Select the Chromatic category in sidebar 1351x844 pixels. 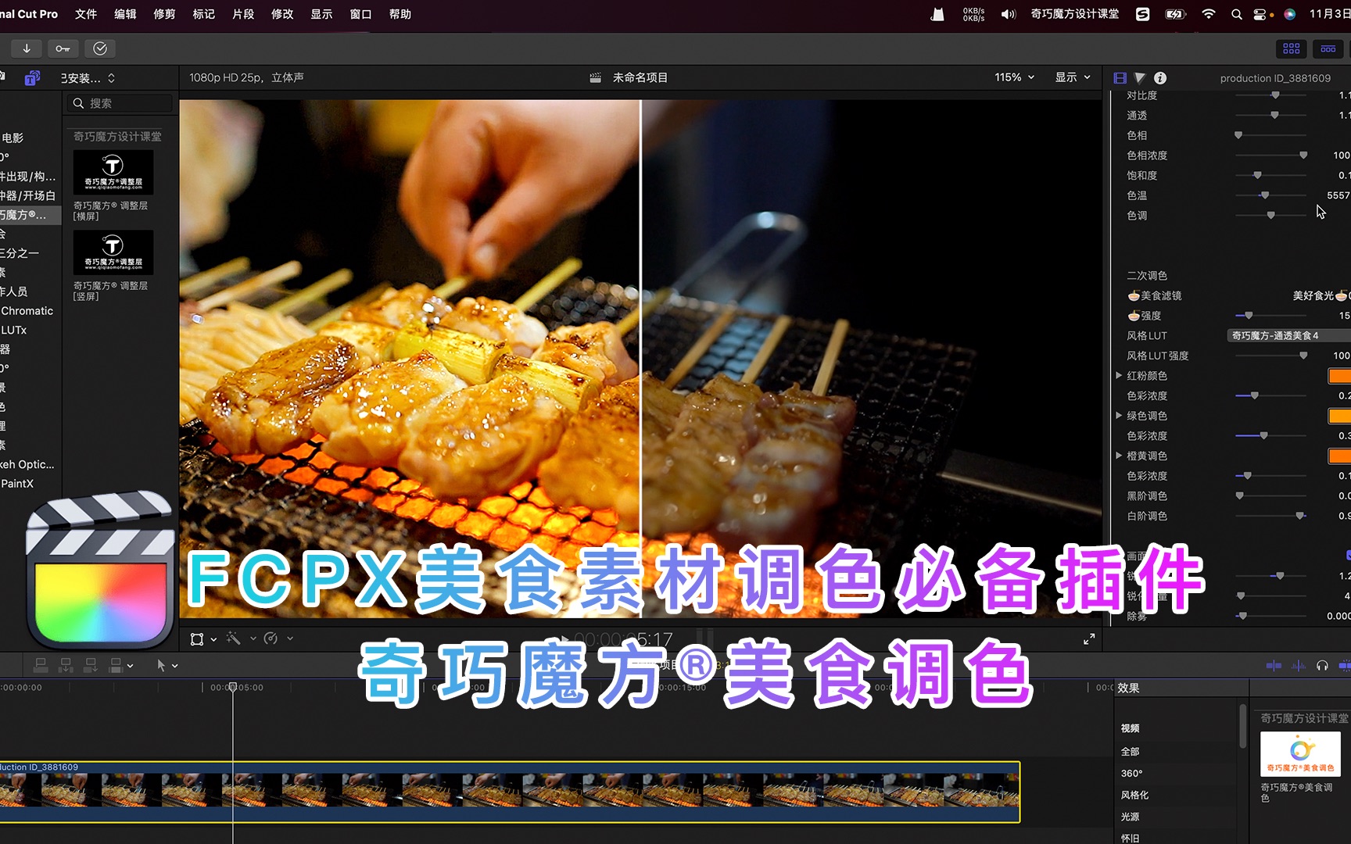pyautogui.click(x=27, y=311)
